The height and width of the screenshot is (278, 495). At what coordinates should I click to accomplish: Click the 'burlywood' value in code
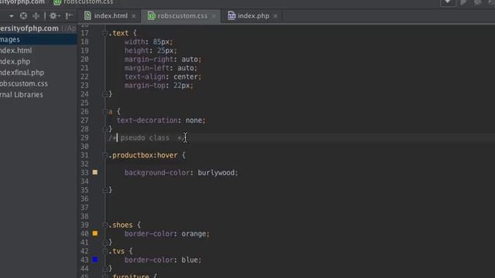[217, 173]
